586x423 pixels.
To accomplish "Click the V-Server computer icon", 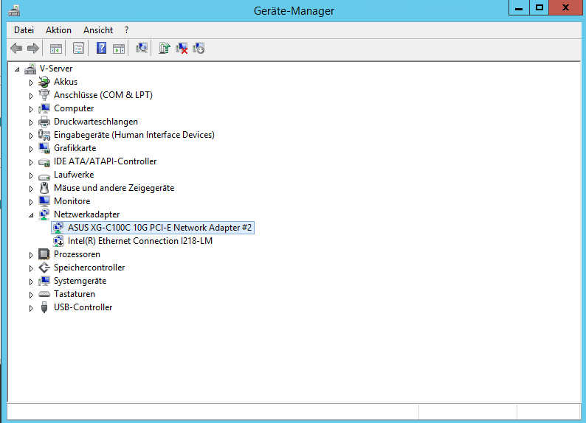I will coord(30,69).
